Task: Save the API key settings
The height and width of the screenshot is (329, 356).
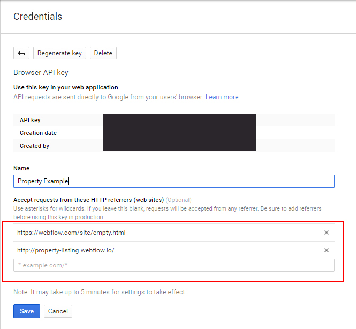Action: (x=27, y=311)
